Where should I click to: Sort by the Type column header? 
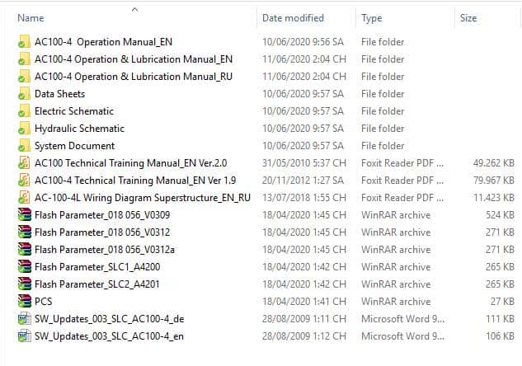coord(372,17)
